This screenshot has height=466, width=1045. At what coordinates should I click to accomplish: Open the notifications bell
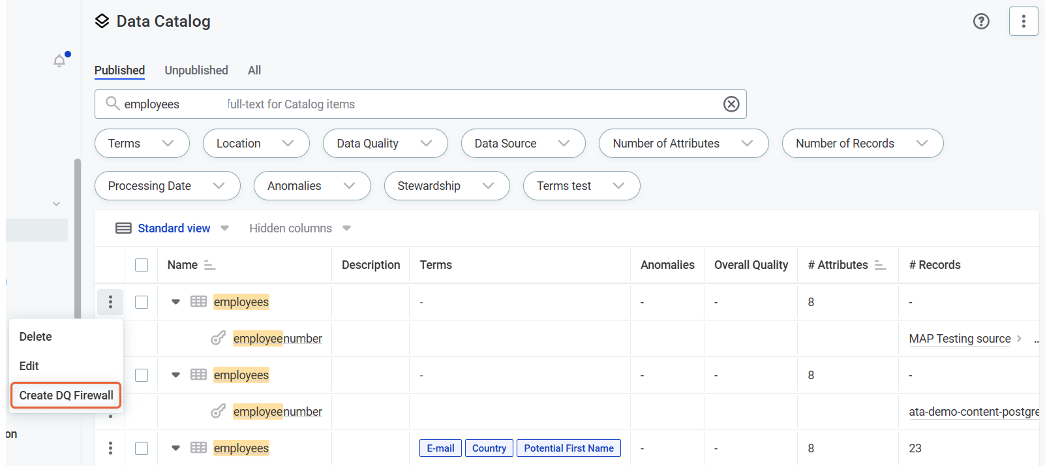click(x=59, y=61)
